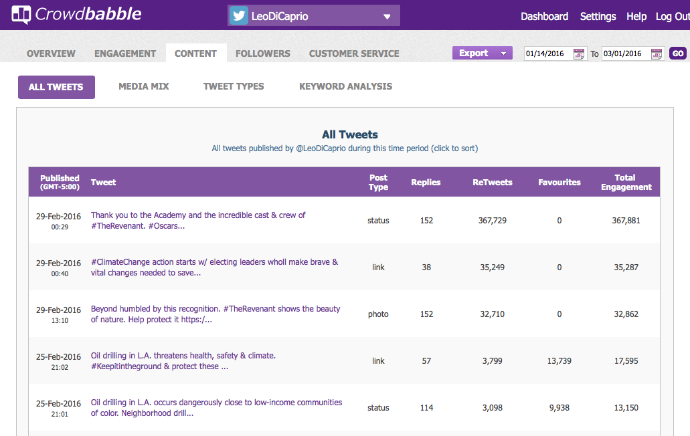Screen dimensions: 690x436
Task: Open the 'Thank you to the Academy' tweet
Action: 198,220
